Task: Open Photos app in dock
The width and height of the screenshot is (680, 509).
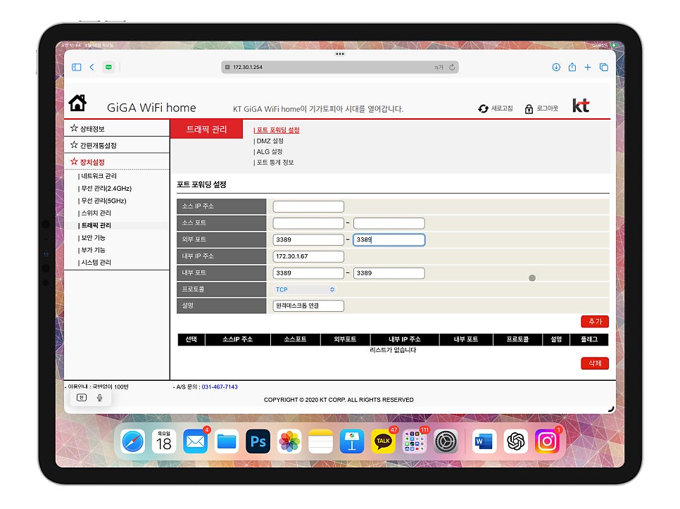Action: click(289, 442)
